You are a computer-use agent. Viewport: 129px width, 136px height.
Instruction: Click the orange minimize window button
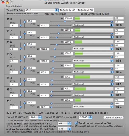point(7,3)
